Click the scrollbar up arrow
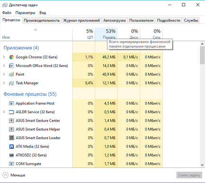Viewport: 205px width, 183px height. tap(202, 44)
